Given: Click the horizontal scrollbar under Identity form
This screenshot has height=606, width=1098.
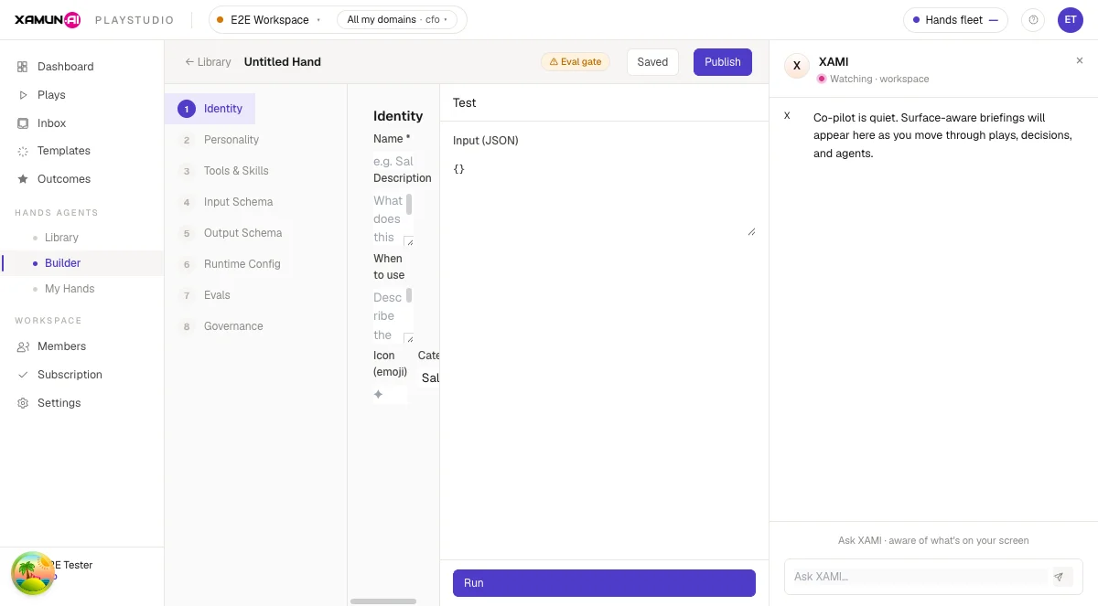Looking at the screenshot, I should coord(383,601).
